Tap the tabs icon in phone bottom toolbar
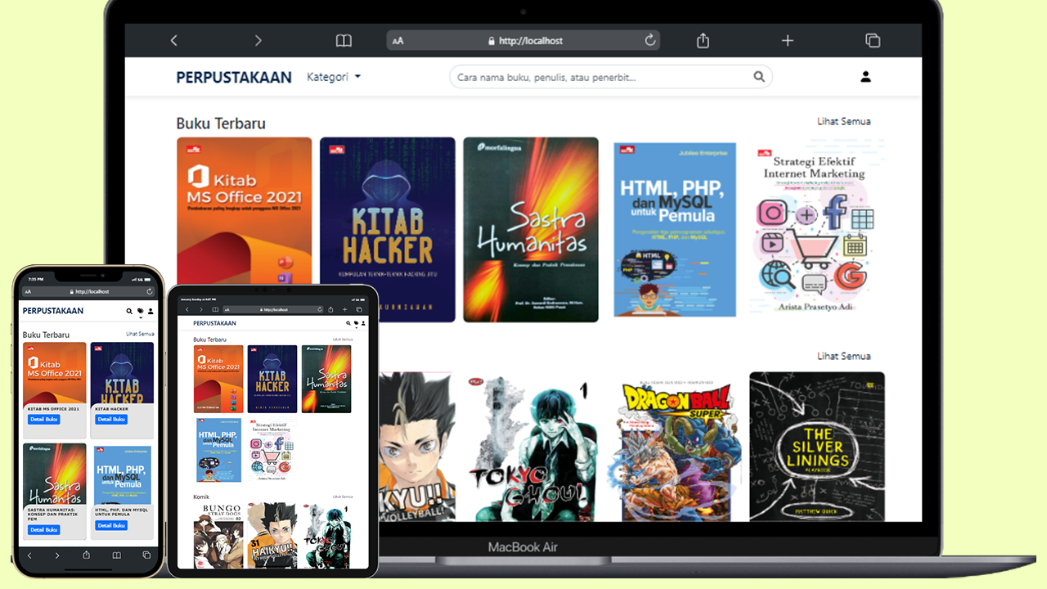 (146, 555)
